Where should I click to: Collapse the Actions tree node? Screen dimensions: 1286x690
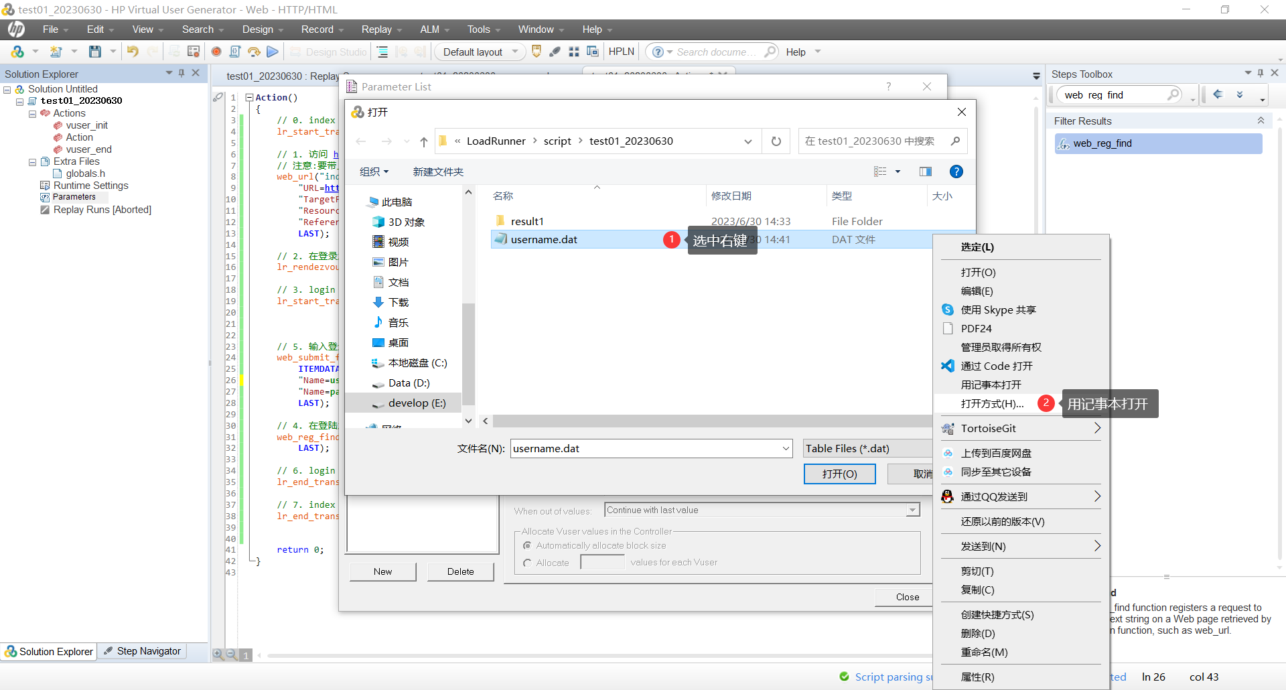(x=32, y=113)
